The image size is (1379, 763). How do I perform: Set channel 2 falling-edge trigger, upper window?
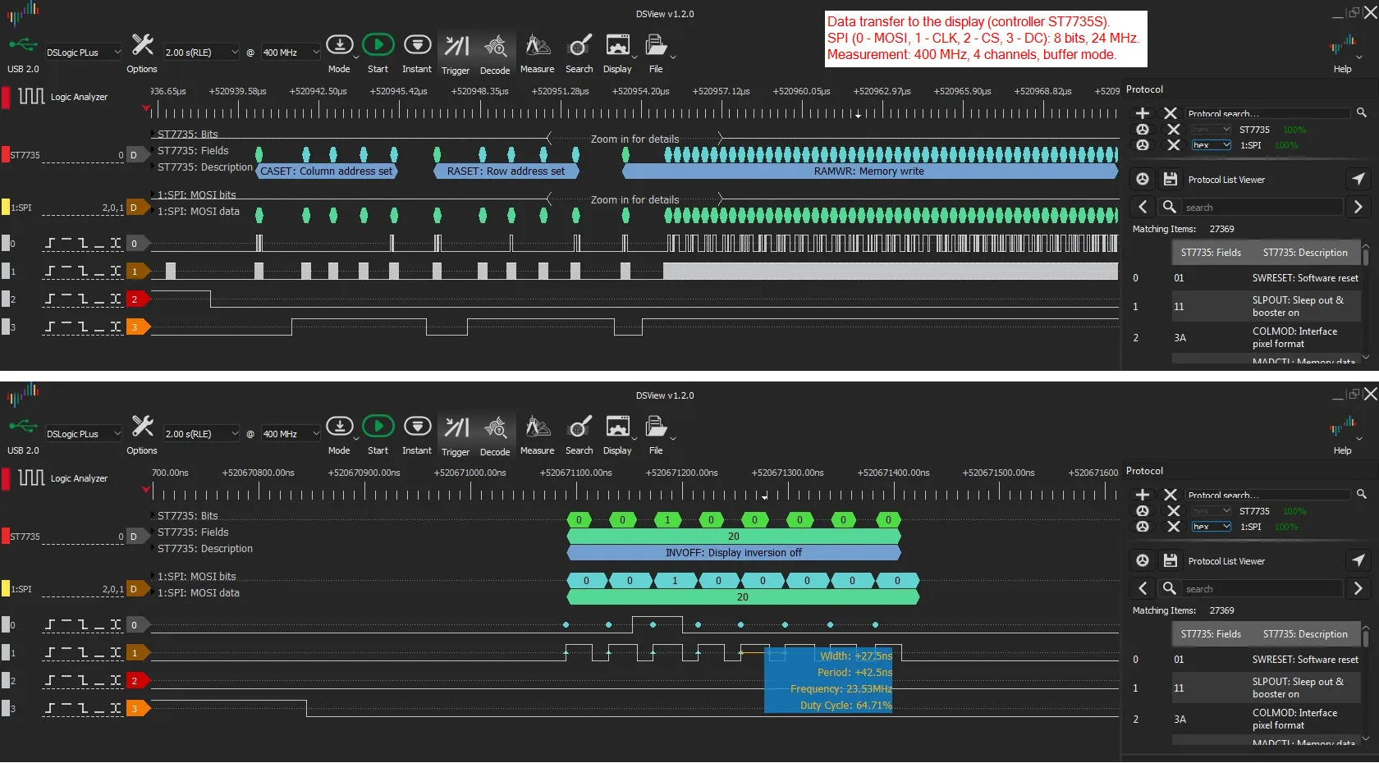point(83,299)
